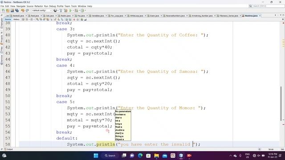Click the Windows Start button
The image size is (285, 160).
pos(96,156)
